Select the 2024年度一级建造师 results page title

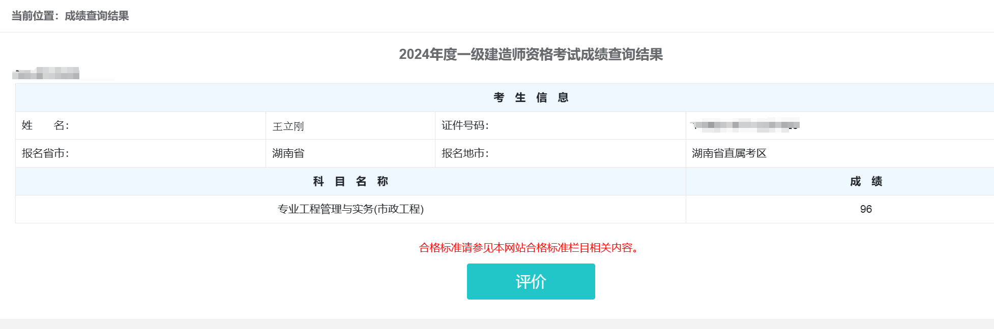pos(531,54)
